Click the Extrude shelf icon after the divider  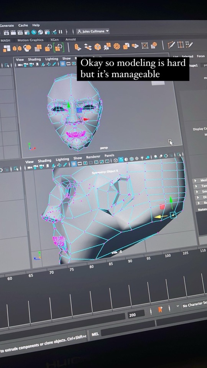click(78, 47)
